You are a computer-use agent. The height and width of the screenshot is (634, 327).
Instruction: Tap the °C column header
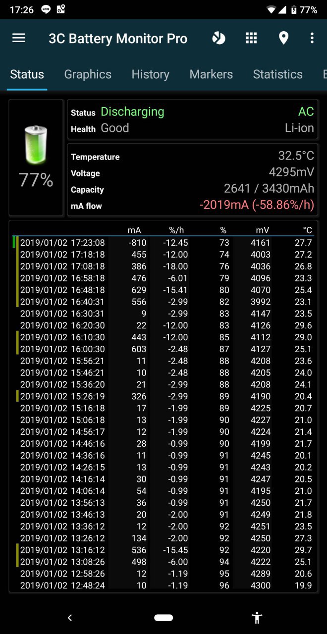[x=308, y=230]
